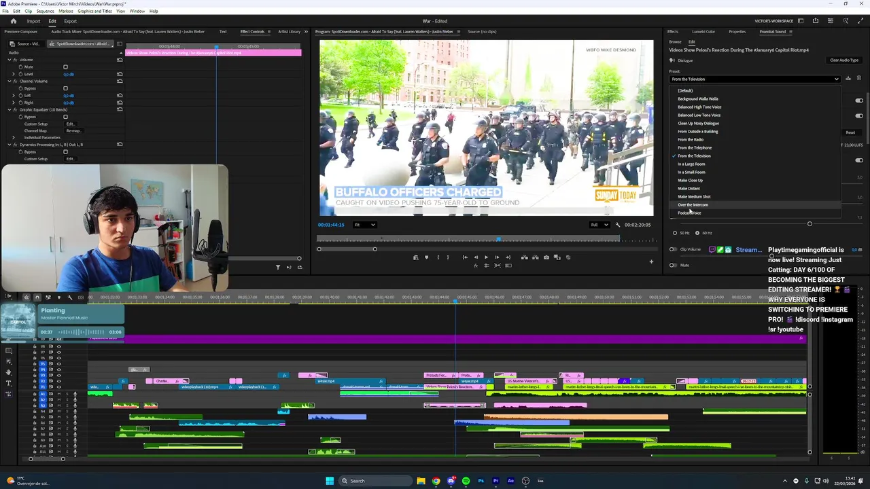Go to In point in program monitor
Image resolution: width=870 pixels, height=489 pixels.
[x=465, y=257]
